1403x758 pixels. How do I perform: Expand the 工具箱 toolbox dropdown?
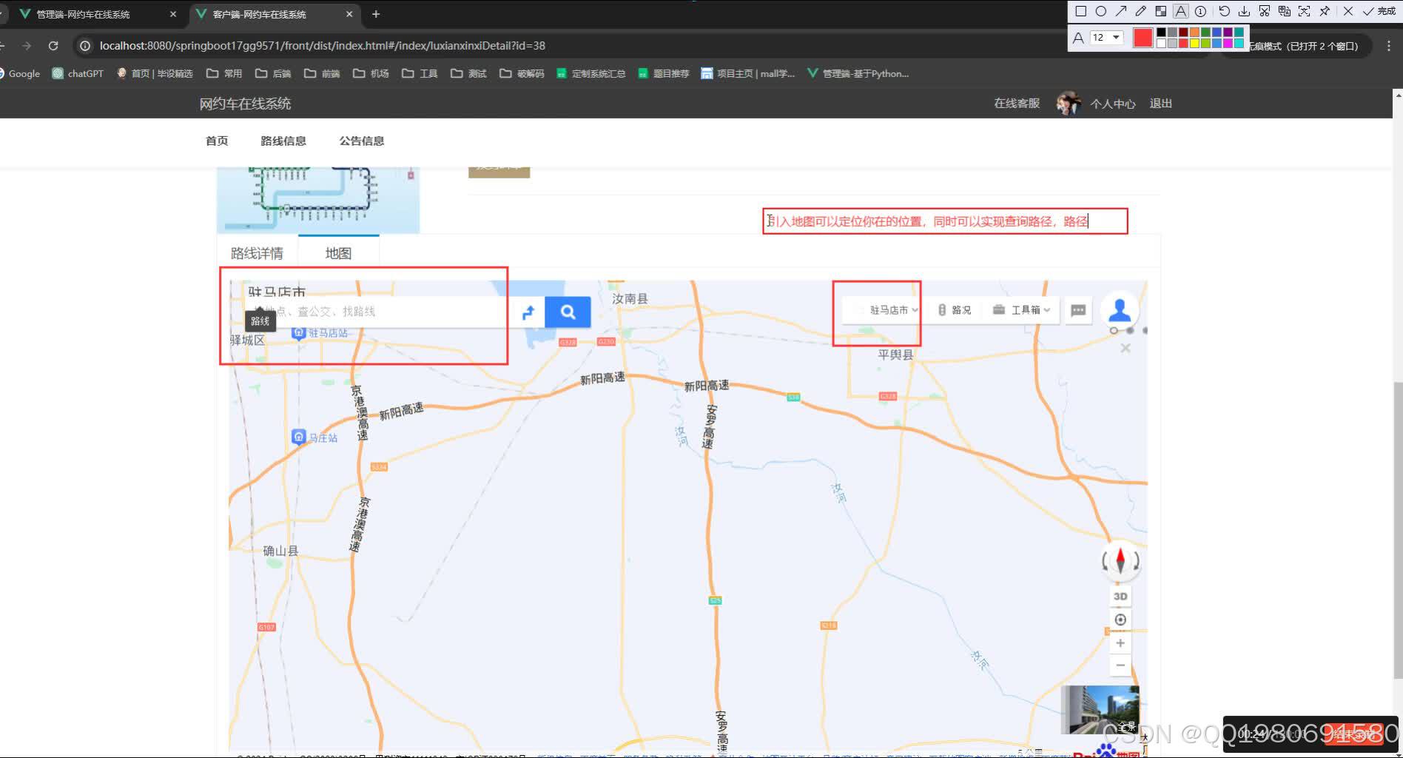1022,310
